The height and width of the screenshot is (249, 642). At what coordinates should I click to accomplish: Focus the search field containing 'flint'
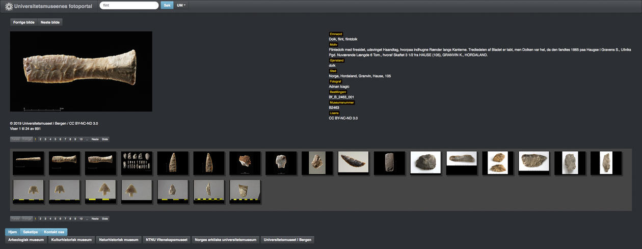tap(128, 5)
